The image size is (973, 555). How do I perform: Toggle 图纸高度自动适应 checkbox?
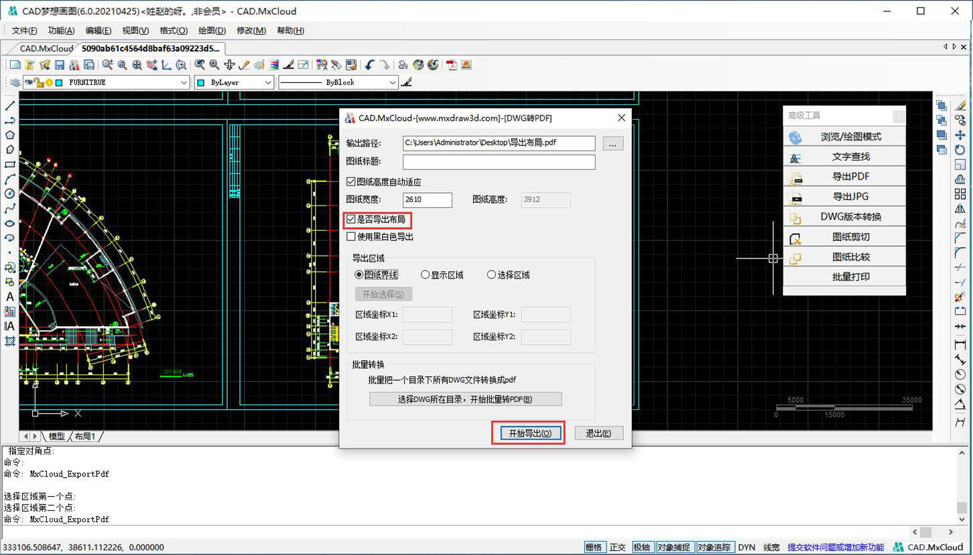point(350,181)
